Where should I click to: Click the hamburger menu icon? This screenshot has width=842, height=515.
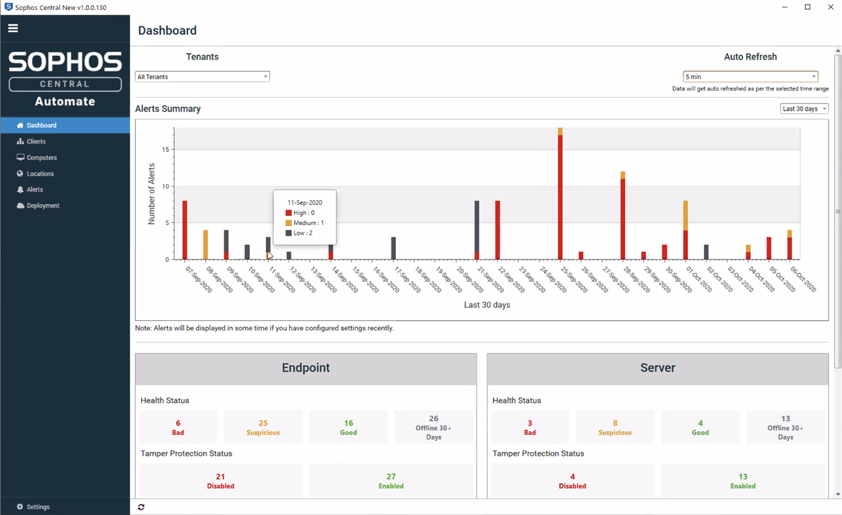13,28
